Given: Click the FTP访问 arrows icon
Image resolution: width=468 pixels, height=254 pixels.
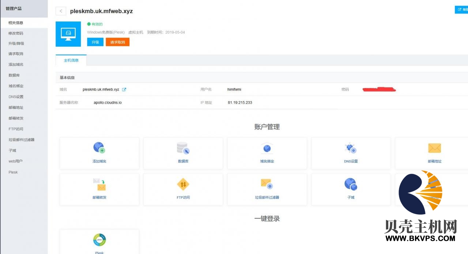Looking at the screenshot, I should tap(183, 184).
